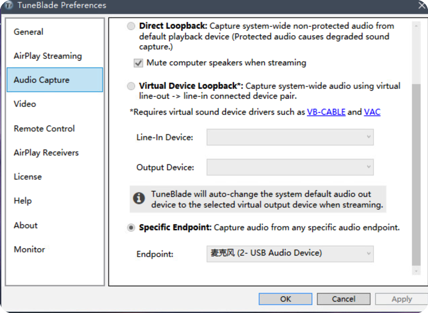Follow the VB-CABLE link
Viewport: 428px width, 313px height.
tap(326, 112)
